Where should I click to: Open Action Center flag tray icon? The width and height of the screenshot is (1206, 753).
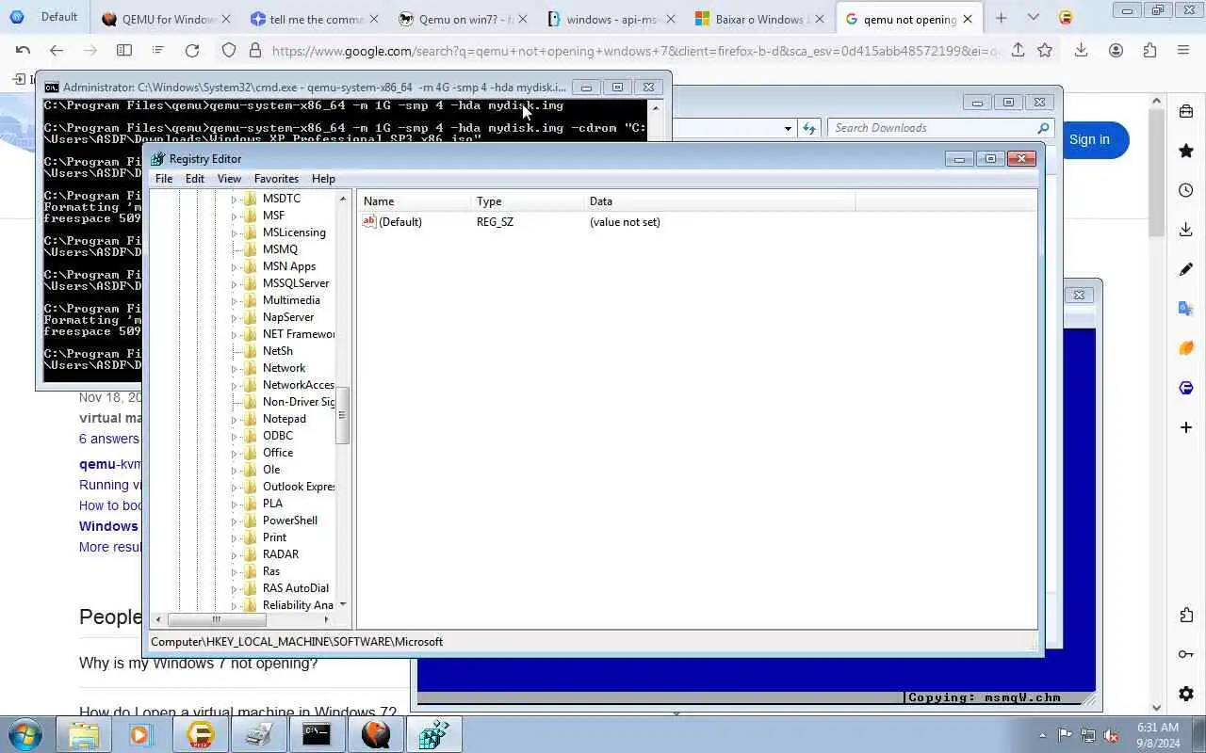(x=1065, y=735)
